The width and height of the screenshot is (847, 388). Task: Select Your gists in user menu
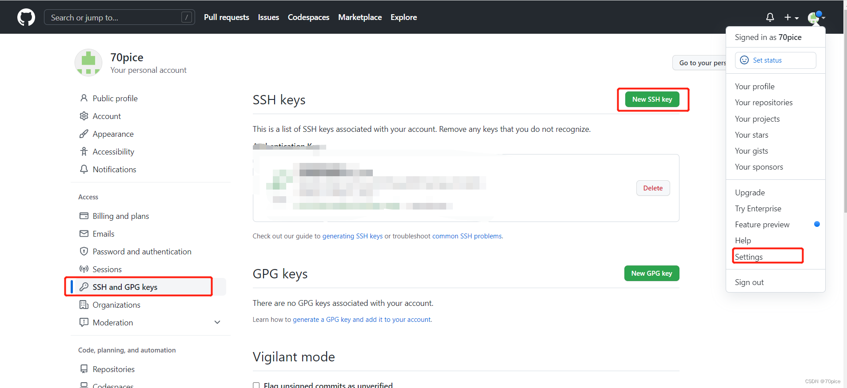751,151
